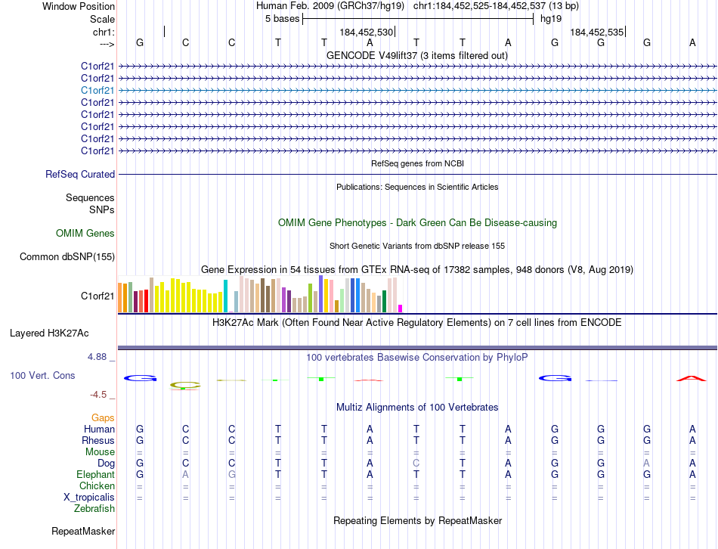Image resolution: width=718 pixels, height=549 pixels.
Task: Open the H3K27Ac Mark track title
Action: tap(417, 323)
